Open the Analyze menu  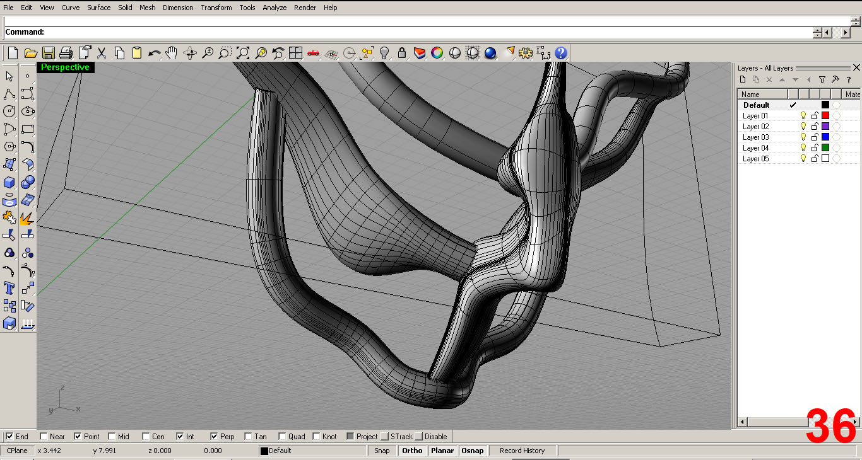pyautogui.click(x=275, y=8)
